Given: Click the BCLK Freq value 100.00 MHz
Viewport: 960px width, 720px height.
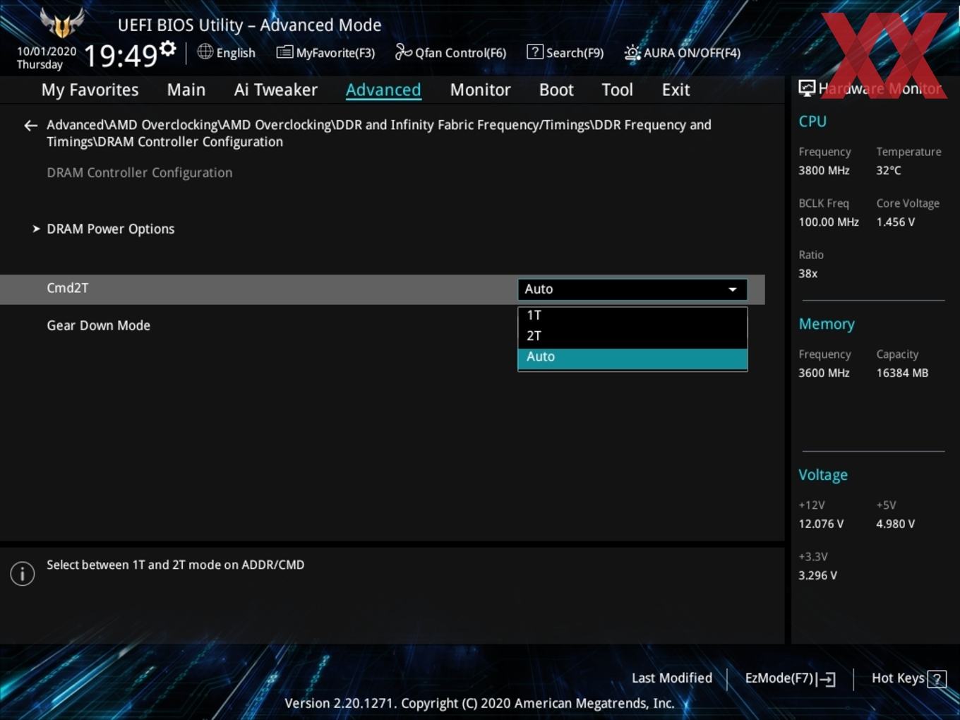Looking at the screenshot, I should click(829, 222).
